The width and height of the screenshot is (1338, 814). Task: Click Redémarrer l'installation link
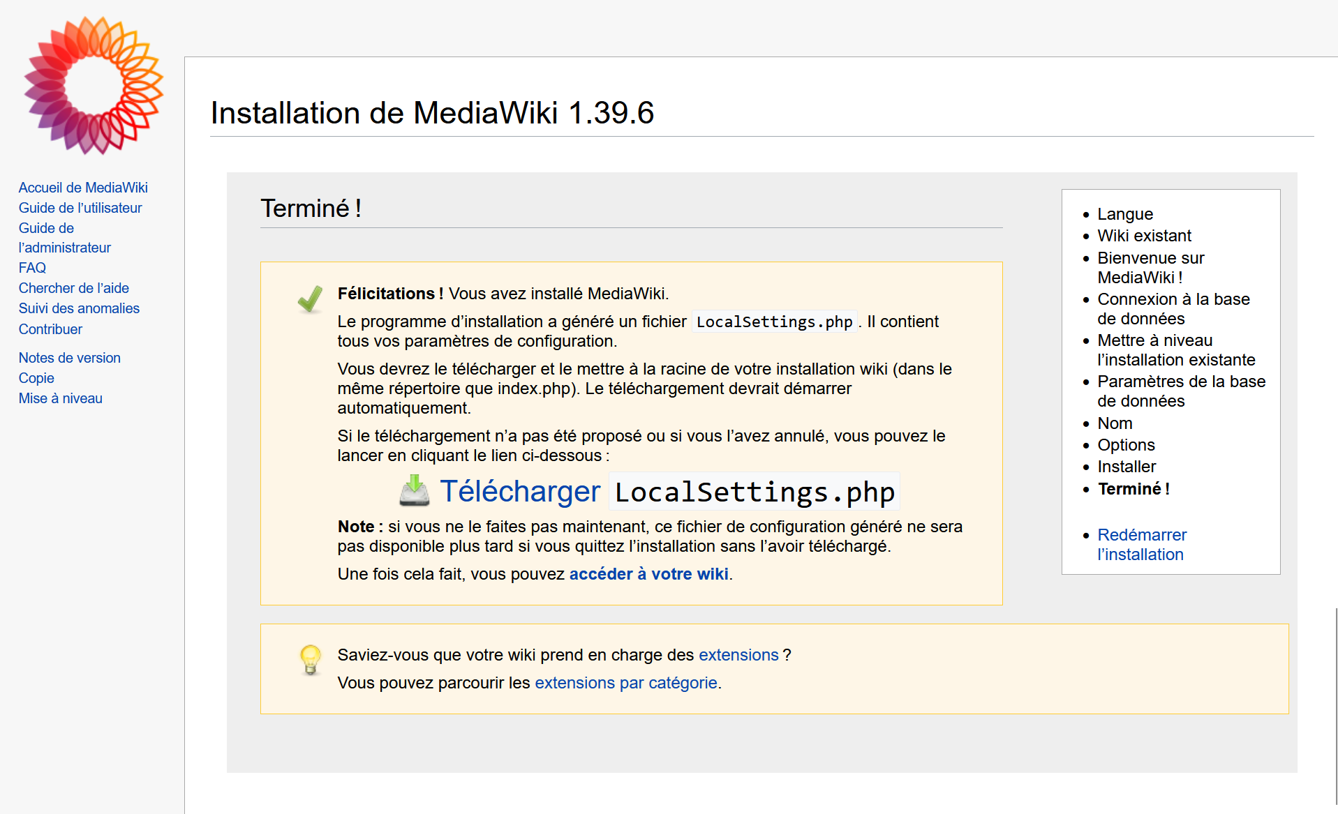coord(1142,545)
